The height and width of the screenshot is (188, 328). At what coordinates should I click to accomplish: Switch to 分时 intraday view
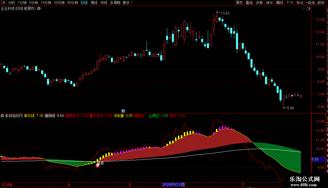tap(12, 3)
